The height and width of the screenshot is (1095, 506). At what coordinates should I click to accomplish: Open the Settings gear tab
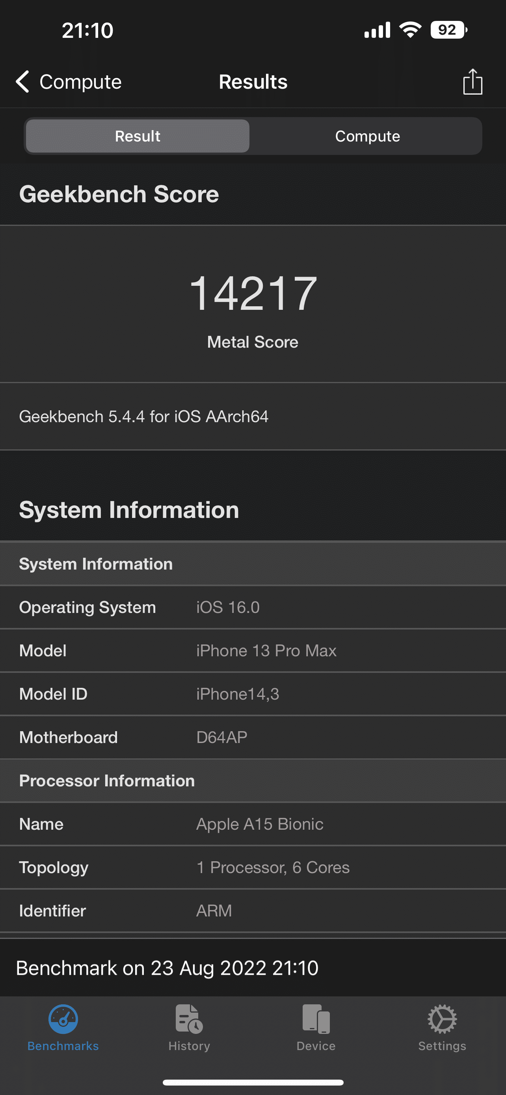click(x=442, y=1019)
